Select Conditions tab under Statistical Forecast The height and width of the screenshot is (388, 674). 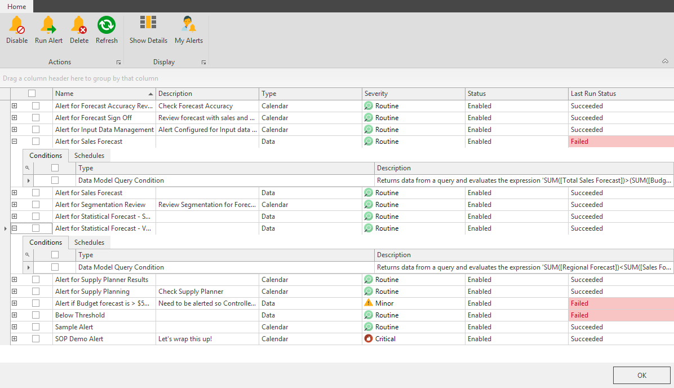46,242
